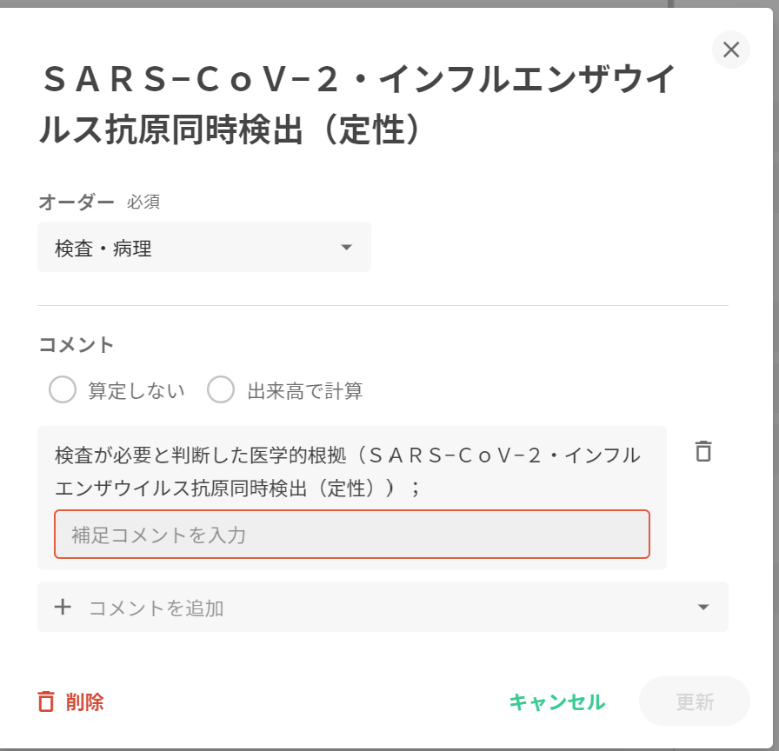Expand the 検査・病理 dropdown arrow
Image resolution: width=779 pixels, height=751 pixels.
click(x=347, y=248)
